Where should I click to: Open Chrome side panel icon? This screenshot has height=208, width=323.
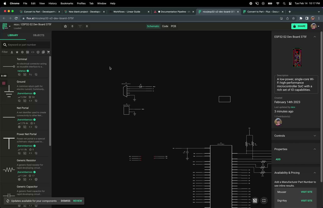pos(307,18)
